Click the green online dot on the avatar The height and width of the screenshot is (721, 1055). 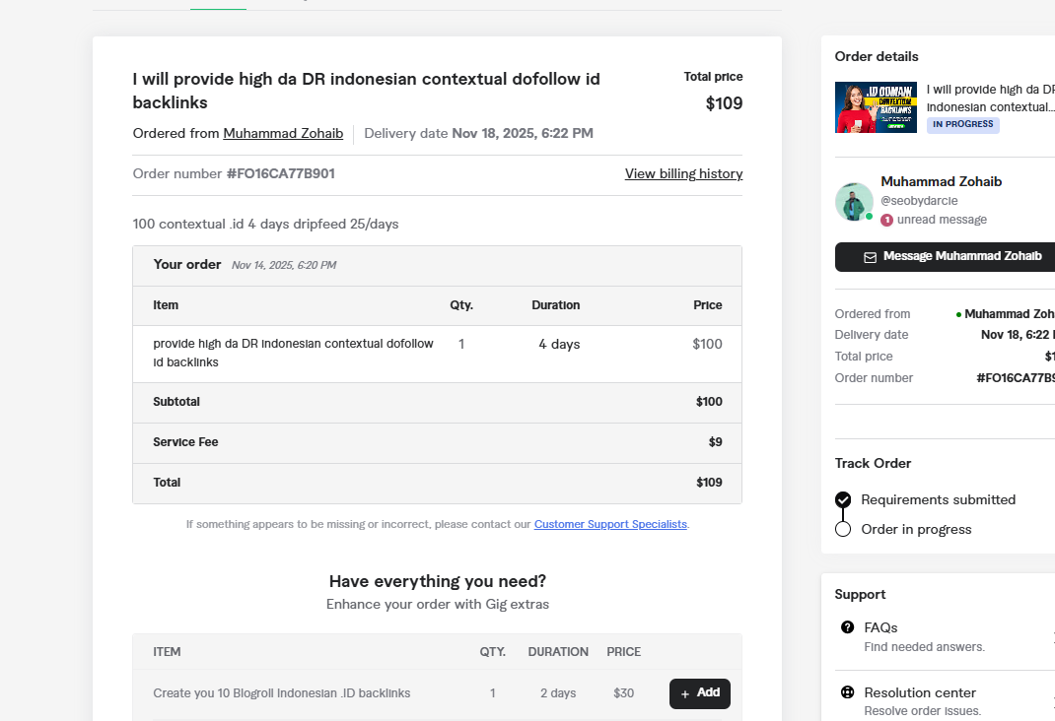click(869, 216)
